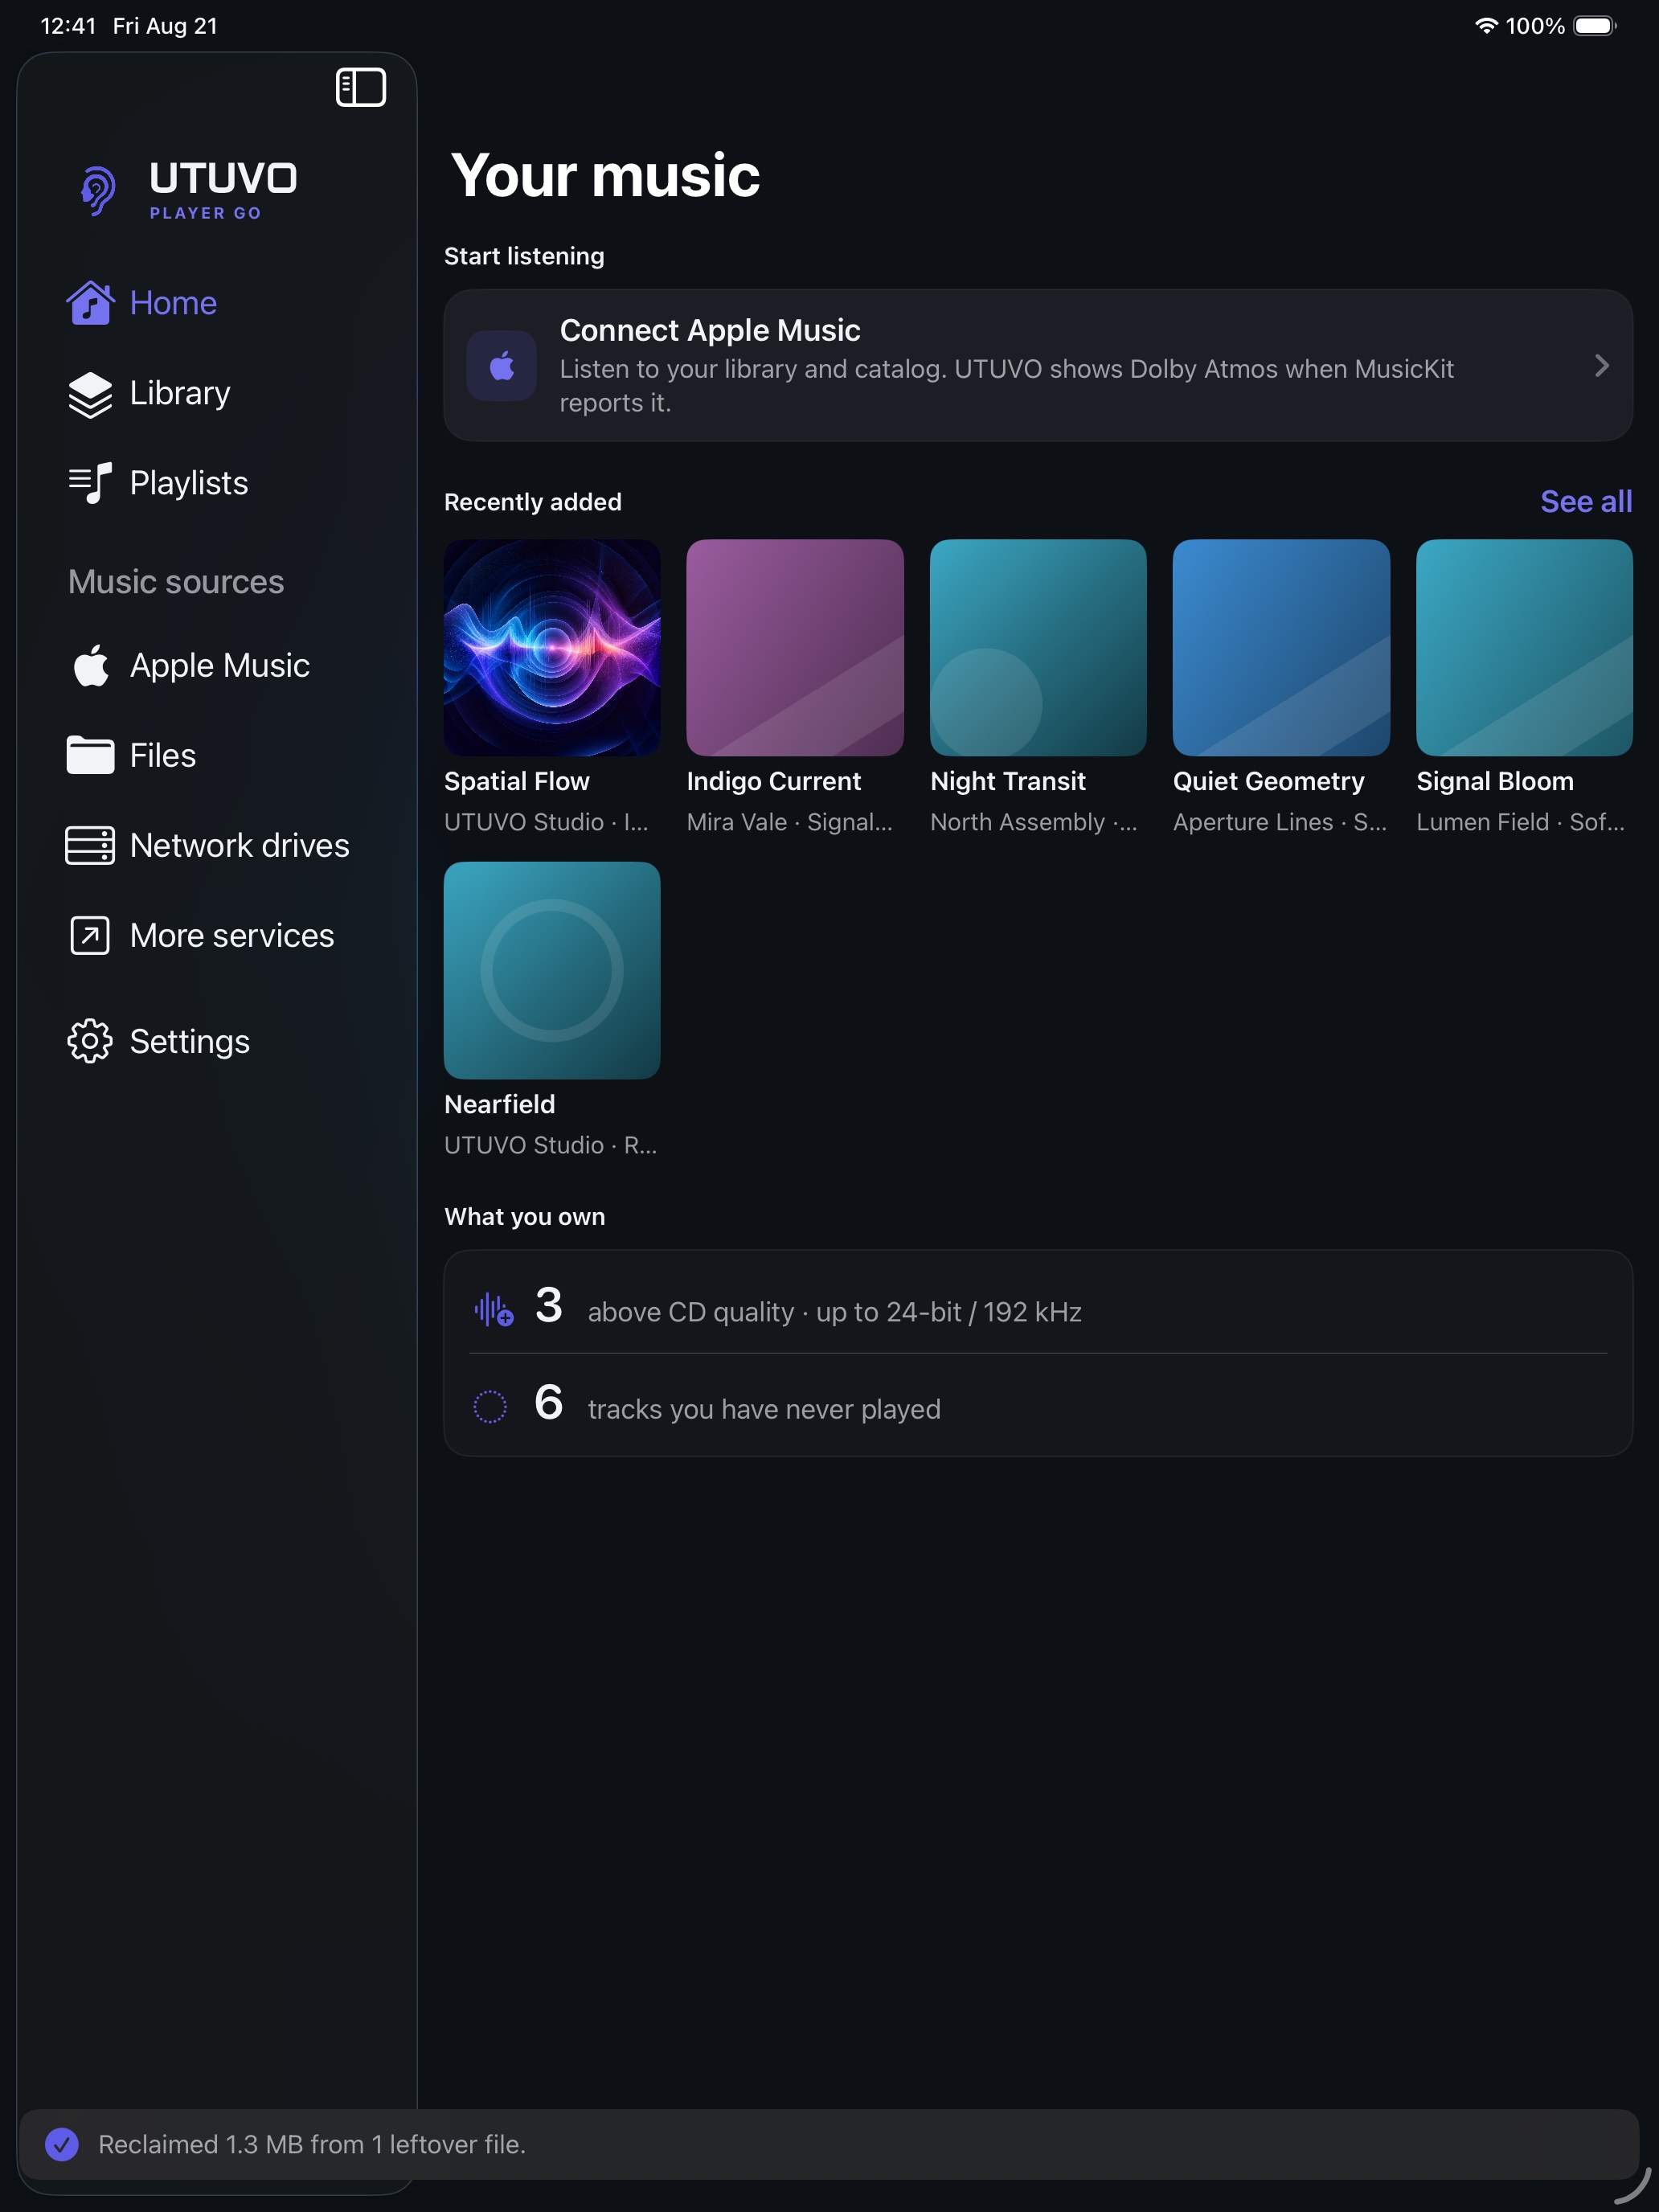Select Apple Music source
Viewport: 1659px width, 2212px height.
pos(220,665)
